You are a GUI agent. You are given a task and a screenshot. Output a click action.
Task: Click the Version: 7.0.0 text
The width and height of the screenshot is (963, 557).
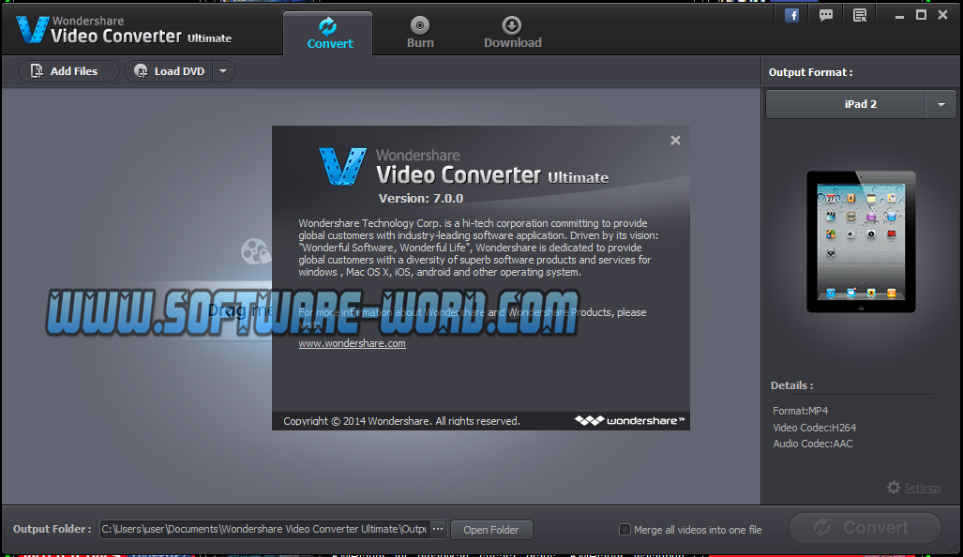click(421, 199)
